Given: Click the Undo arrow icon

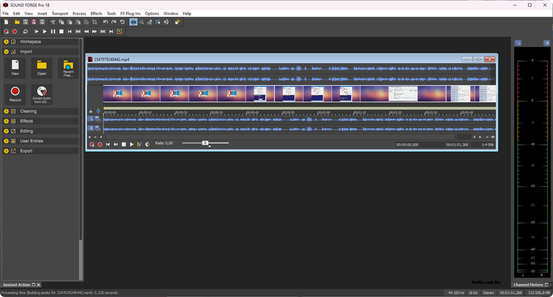Looking at the screenshot, I should coord(106,22).
